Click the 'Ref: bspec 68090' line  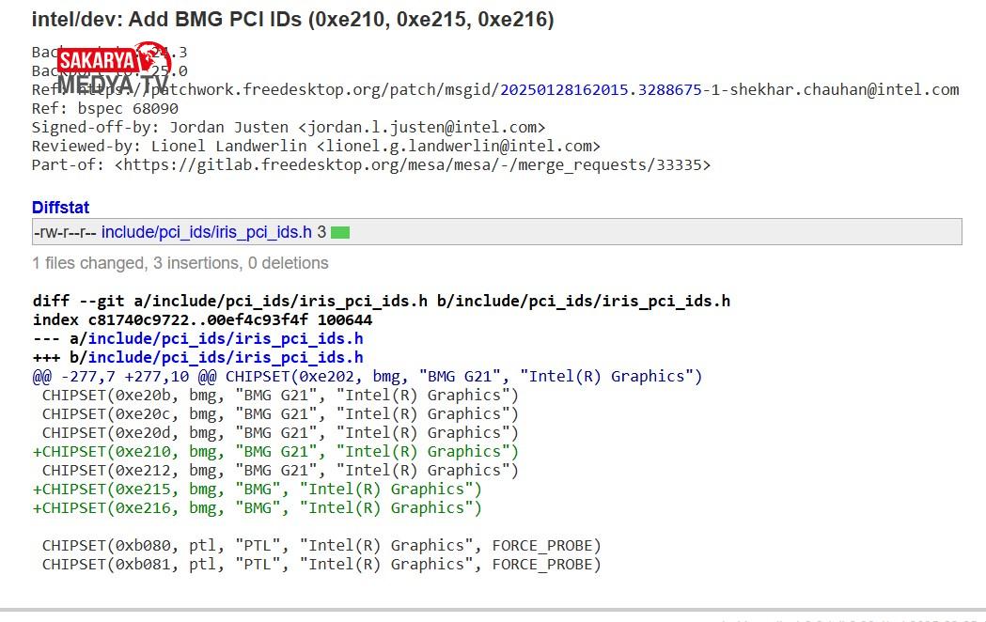pyautogui.click(x=105, y=109)
